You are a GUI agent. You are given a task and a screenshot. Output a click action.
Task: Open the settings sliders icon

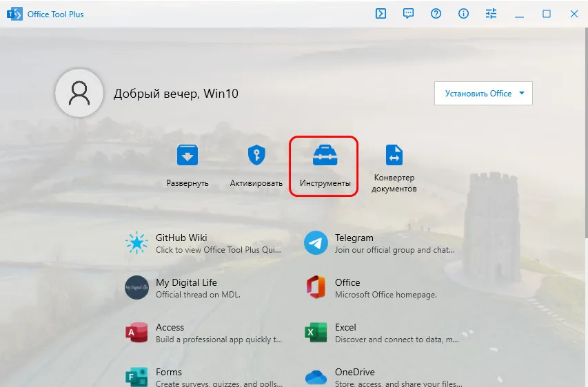click(x=491, y=14)
